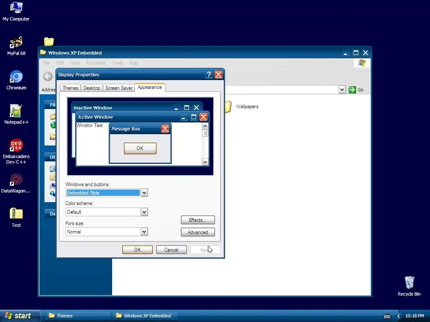Close the Windows XP Embedded window
This screenshot has width=430, height=322.
[366, 53]
